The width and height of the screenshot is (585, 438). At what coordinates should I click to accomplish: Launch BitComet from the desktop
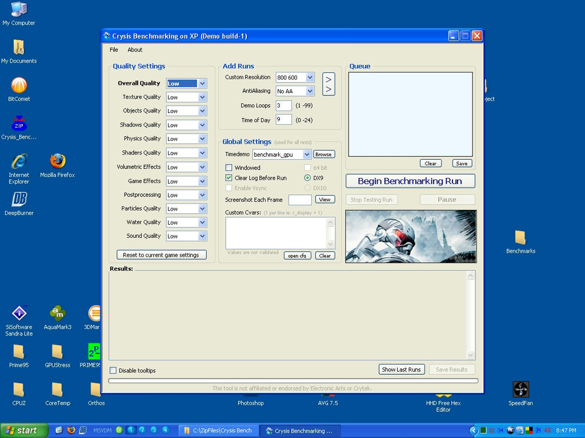click(x=19, y=90)
